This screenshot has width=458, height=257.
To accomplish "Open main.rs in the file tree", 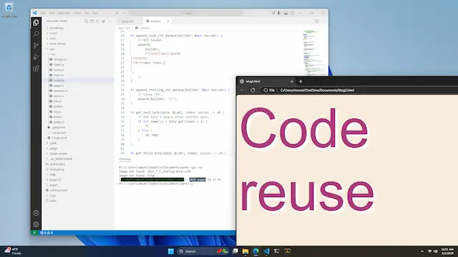I will click(x=59, y=75).
